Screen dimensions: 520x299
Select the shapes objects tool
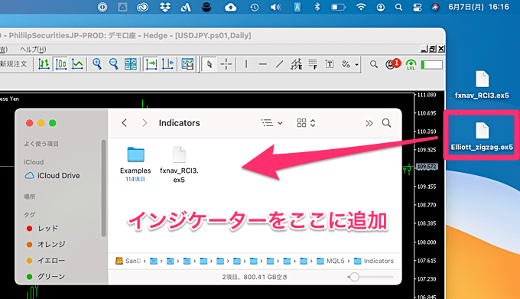(346, 64)
